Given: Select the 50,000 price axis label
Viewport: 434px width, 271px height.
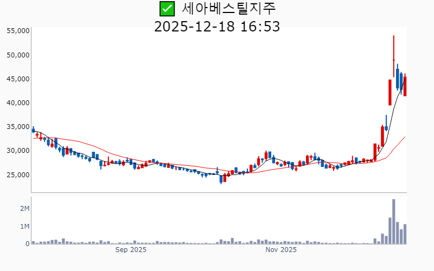Looking at the screenshot, I should [x=18, y=55].
